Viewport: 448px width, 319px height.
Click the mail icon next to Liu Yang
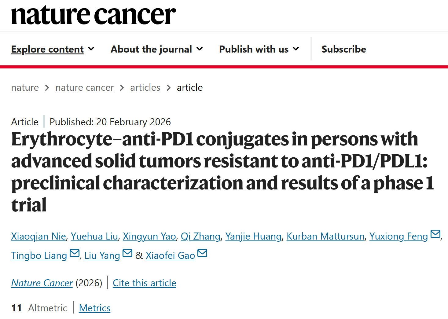(127, 253)
